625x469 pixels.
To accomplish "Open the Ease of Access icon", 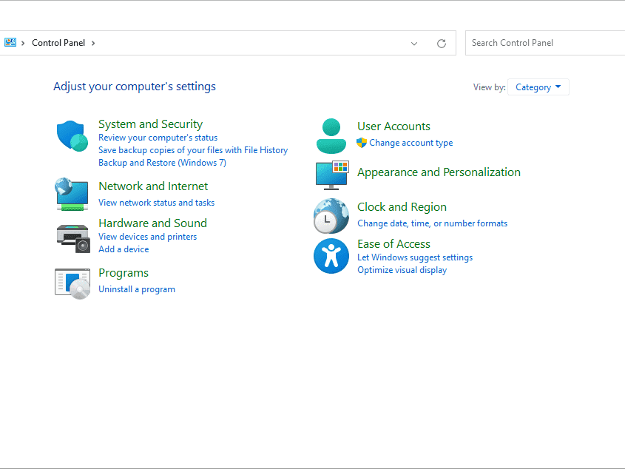I will (x=331, y=256).
